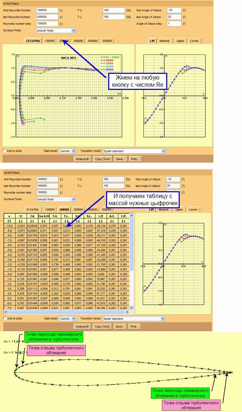Click the polar table's vertical scrollbar down arrow
The width and height of the screenshot is (242, 412).
(132, 307)
